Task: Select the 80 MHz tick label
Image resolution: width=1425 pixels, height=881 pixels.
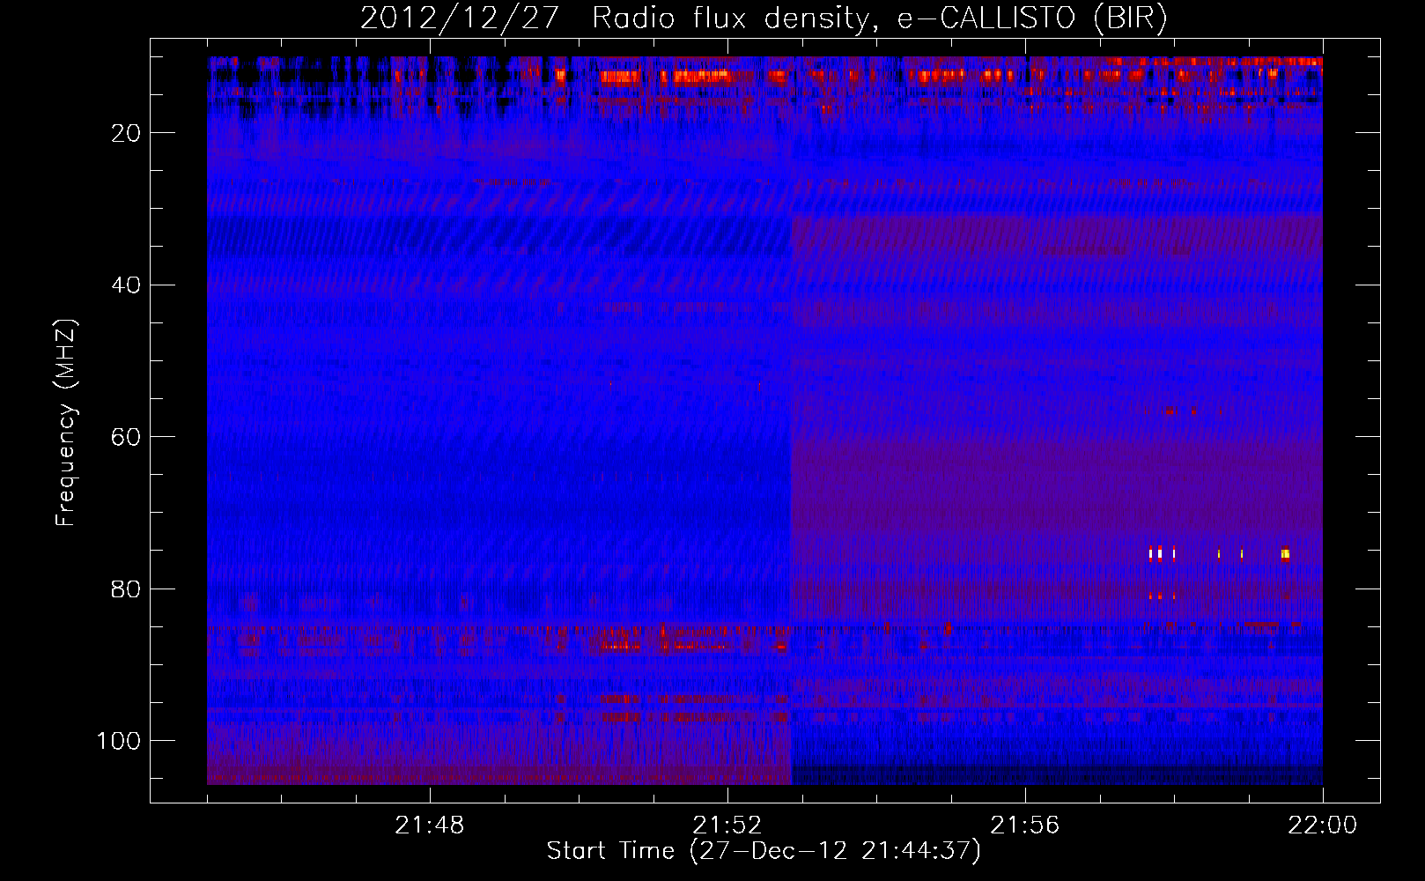Action: click(127, 589)
